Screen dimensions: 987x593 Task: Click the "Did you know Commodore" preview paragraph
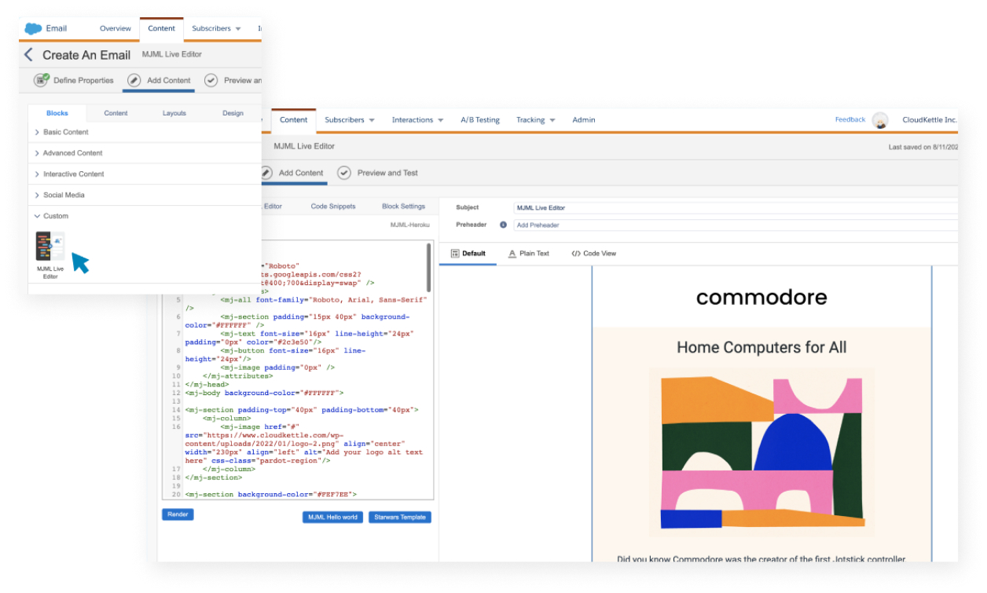(761, 559)
